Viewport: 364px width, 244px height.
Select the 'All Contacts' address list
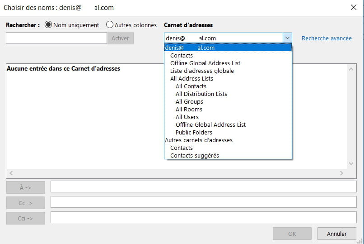[191, 86]
